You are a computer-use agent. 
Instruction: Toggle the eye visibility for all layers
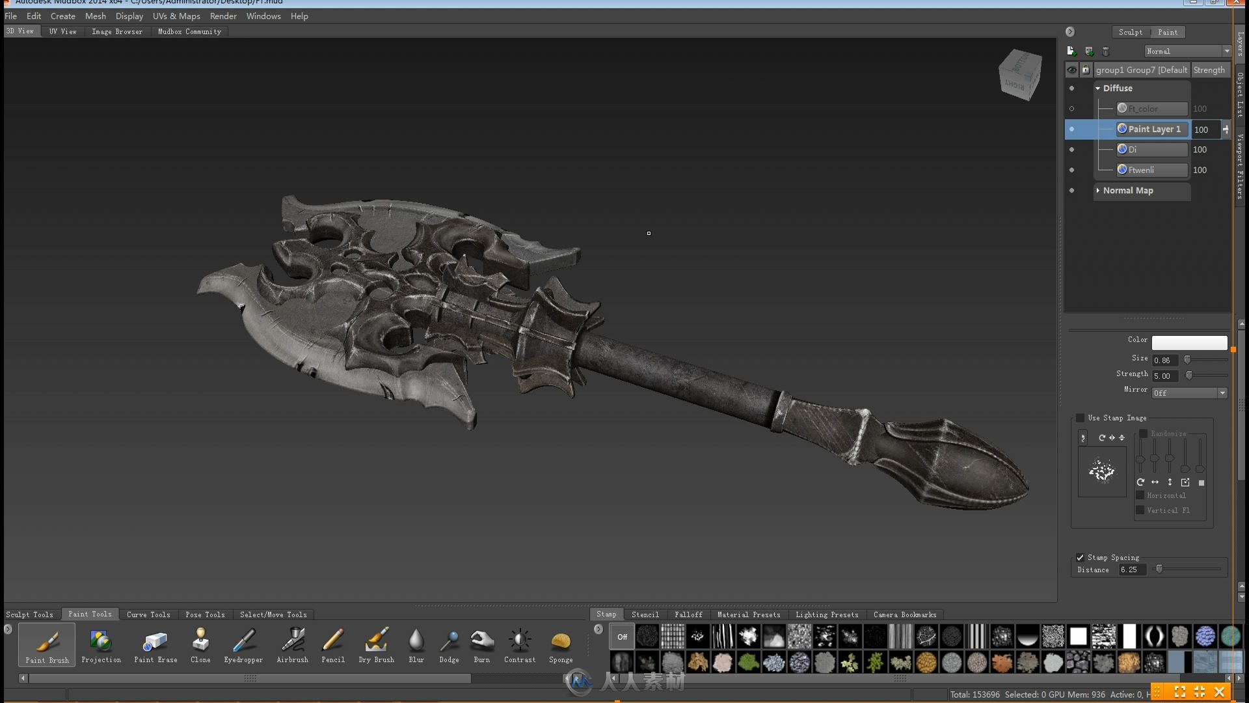(1071, 70)
